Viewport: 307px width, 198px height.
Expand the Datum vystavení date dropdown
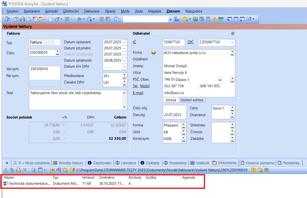pyautogui.click(x=124, y=42)
